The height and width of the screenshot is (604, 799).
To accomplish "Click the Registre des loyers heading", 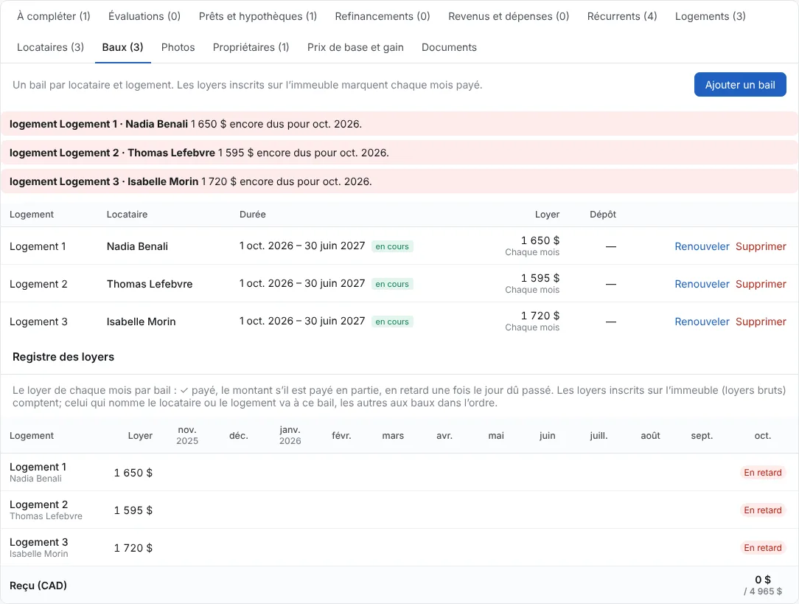I will pos(63,357).
